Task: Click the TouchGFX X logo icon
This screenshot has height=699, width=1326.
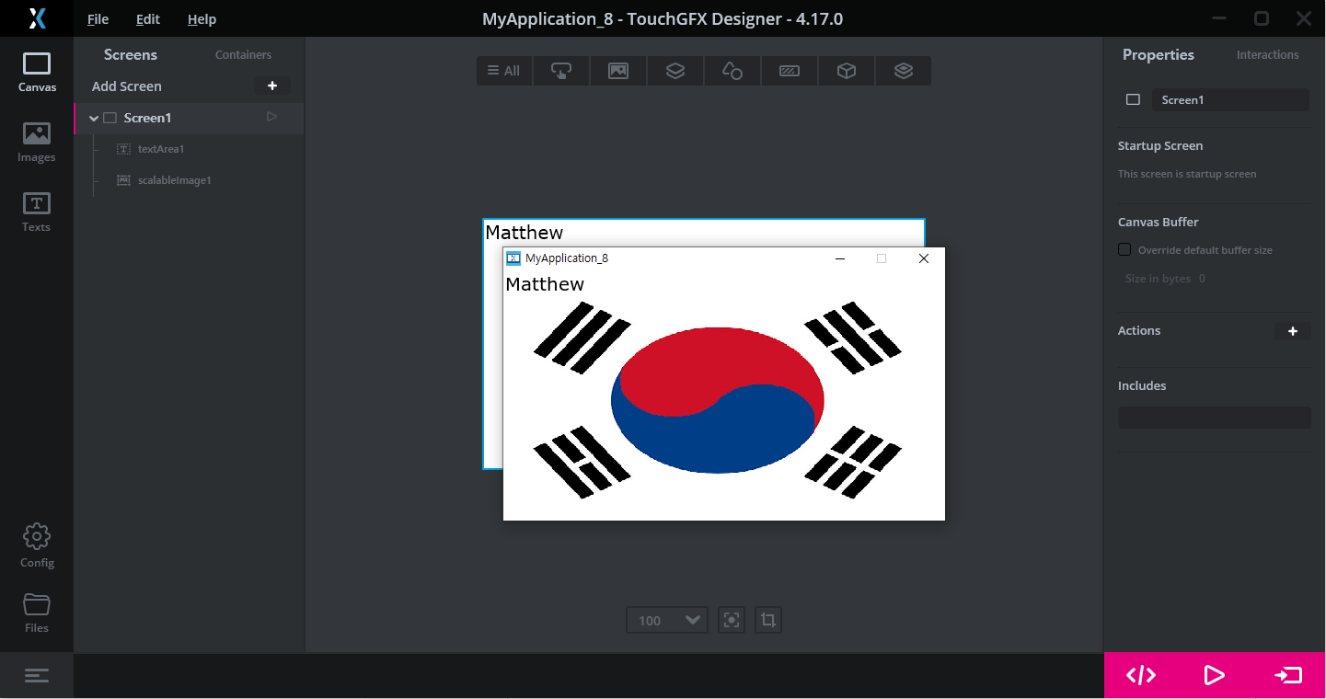Action: (x=37, y=18)
